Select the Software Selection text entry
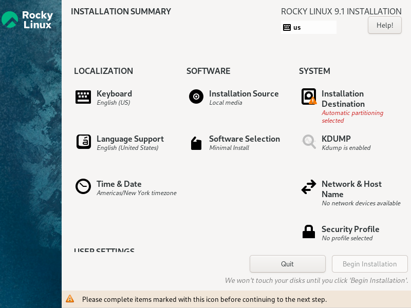411x308 pixels. 245,139
